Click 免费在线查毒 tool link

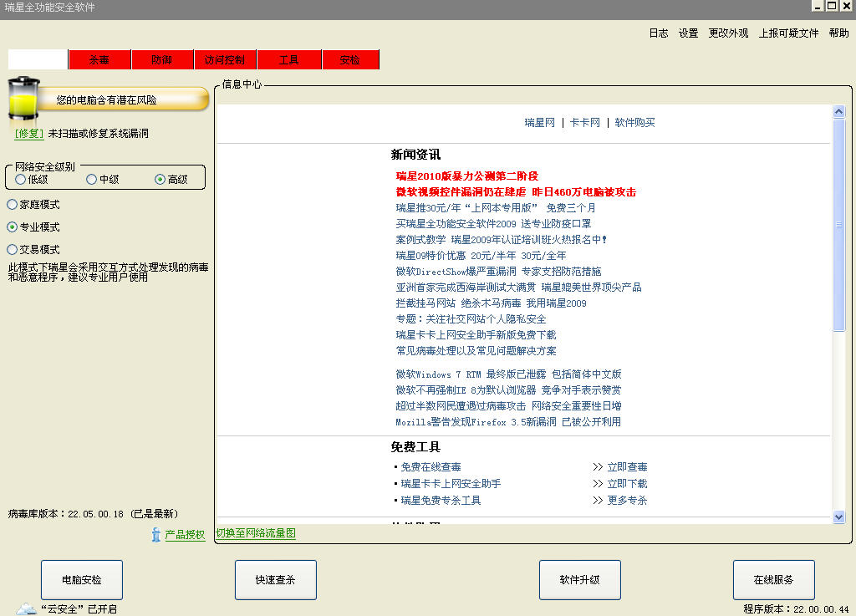click(431, 467)
